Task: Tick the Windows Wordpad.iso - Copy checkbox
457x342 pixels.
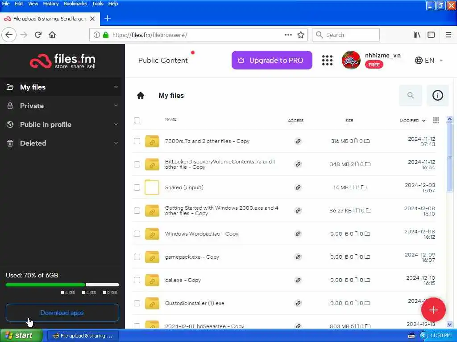Action: coord(137,234)
